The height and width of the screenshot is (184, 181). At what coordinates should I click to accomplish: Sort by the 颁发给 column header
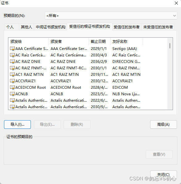pos(28,41)
